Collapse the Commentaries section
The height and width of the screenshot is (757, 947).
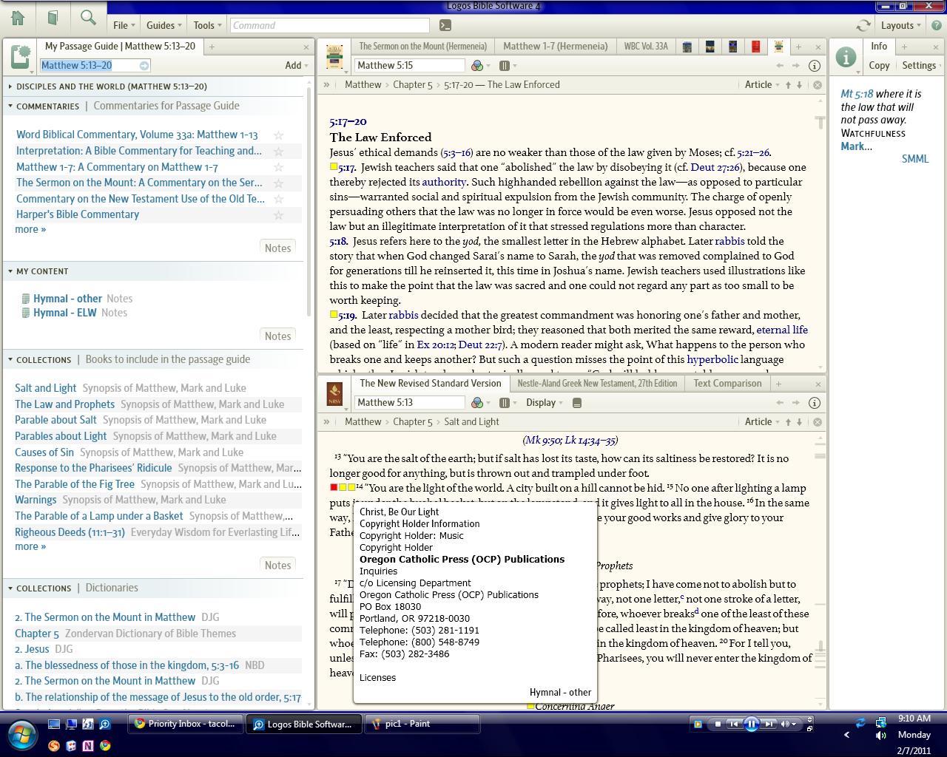pyautogui.click(x=10, y=106)
